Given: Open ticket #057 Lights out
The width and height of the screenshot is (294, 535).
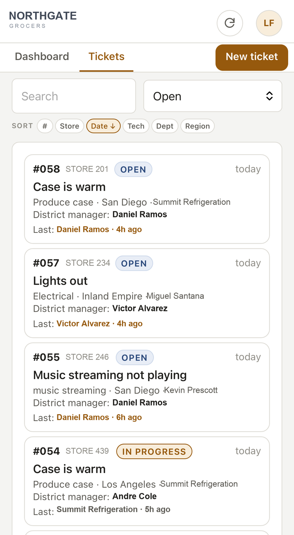Looking at the screenshot, I should coord(147,293).
